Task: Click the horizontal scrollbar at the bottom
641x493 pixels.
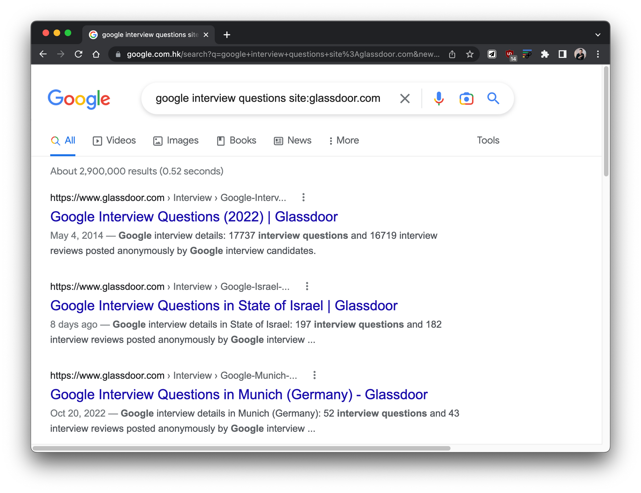Action: click(241, 448)
